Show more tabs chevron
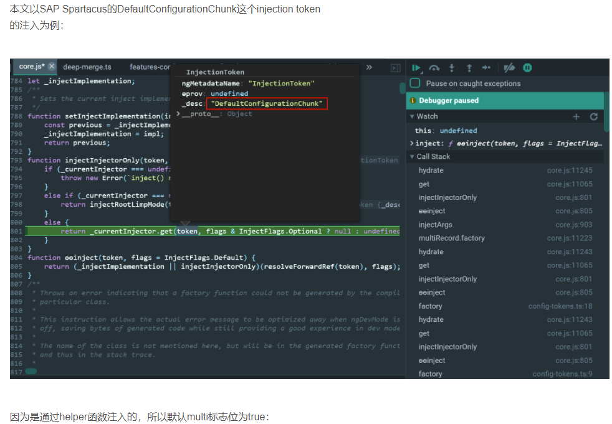612x424 pixels. pyautogui.click(x=369, y=67)
